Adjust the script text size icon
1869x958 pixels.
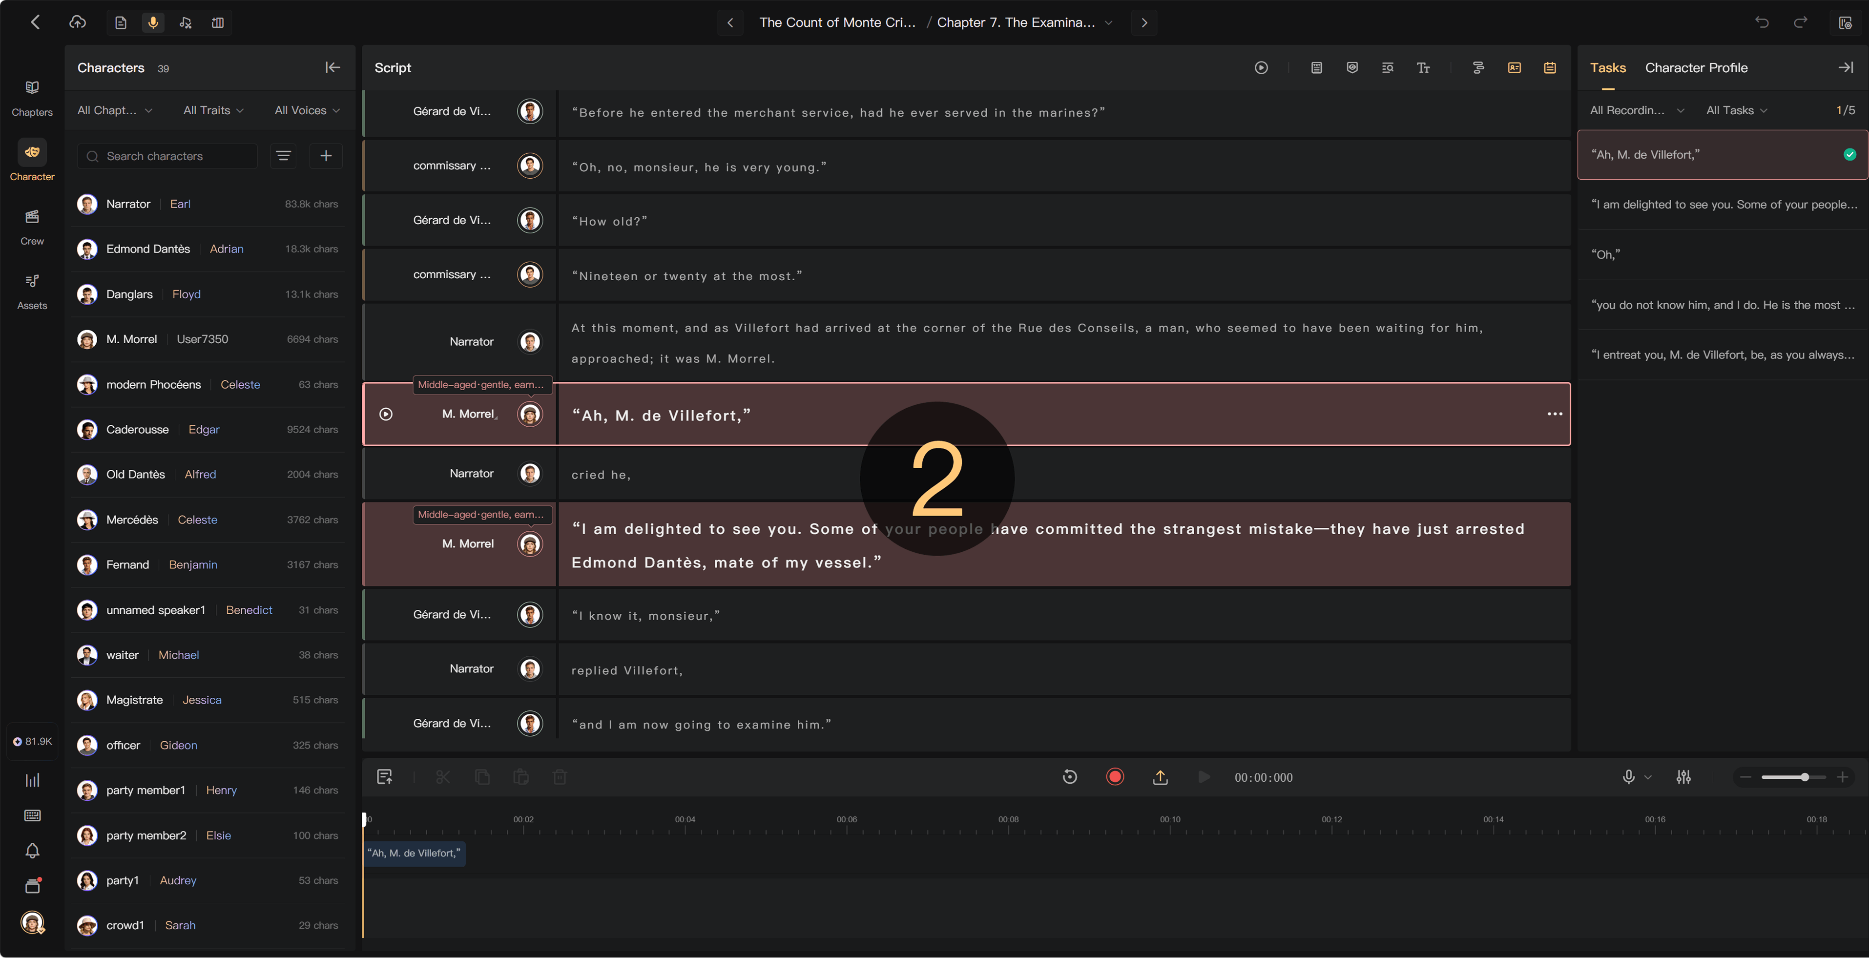click(1424, 67)
